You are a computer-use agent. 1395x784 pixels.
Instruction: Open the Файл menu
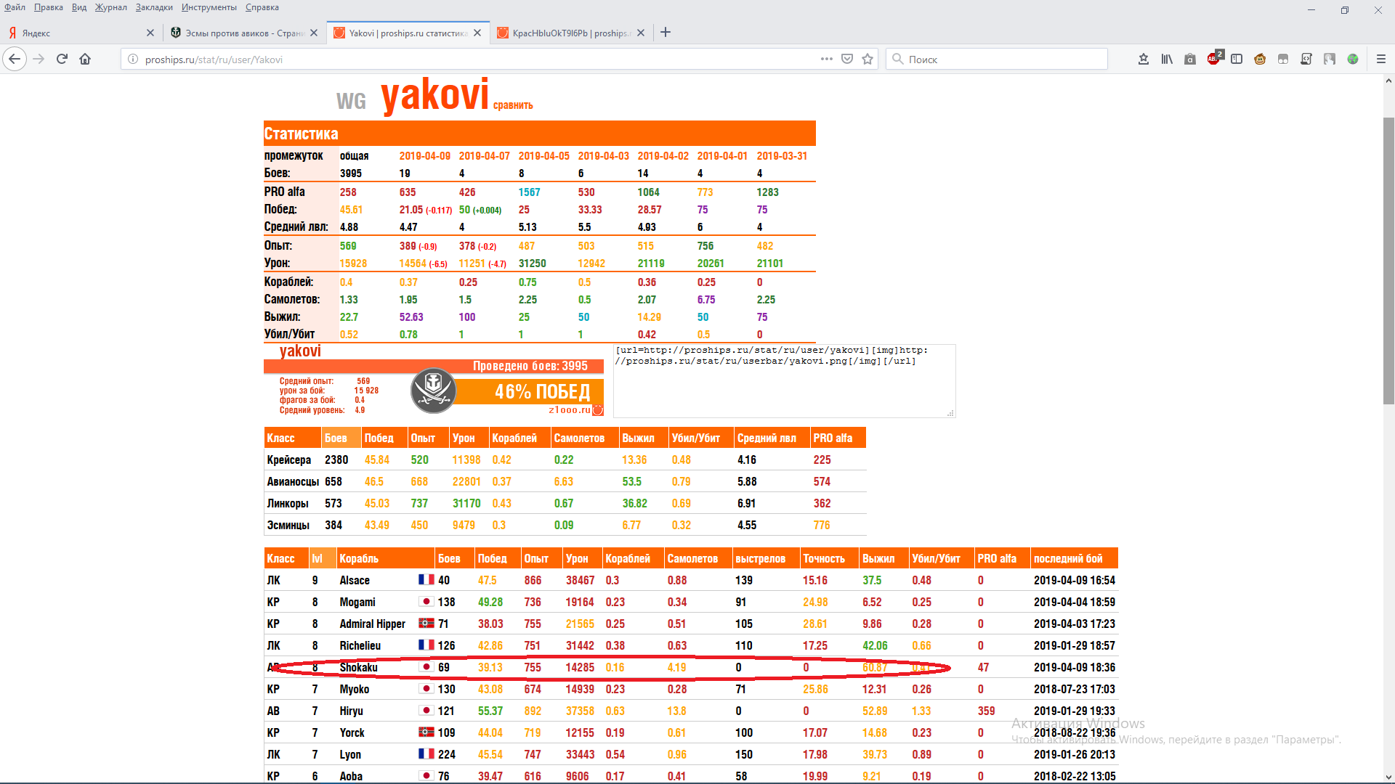click(15, 7)
